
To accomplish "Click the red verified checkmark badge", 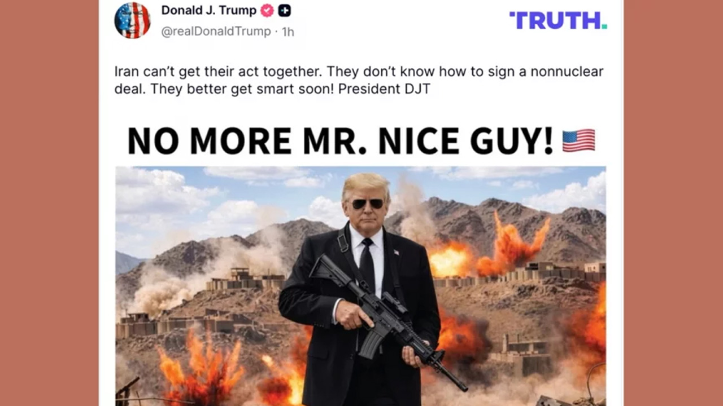I will (x=267, y=11).
